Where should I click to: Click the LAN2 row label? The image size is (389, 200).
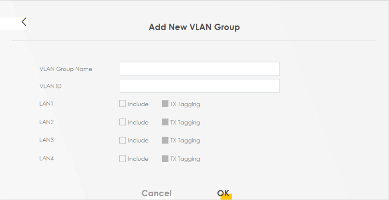(46, 122)
